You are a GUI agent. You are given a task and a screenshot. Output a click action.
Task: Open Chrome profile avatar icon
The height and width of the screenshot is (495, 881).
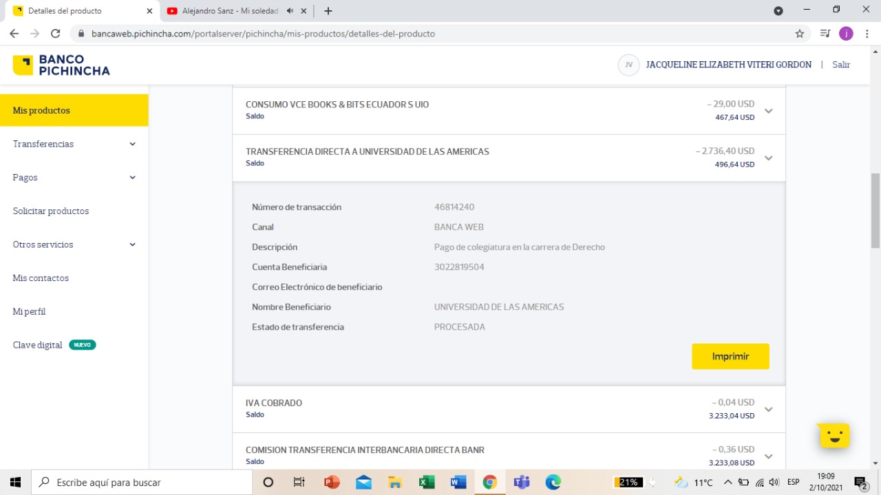[x=846, y=34]
